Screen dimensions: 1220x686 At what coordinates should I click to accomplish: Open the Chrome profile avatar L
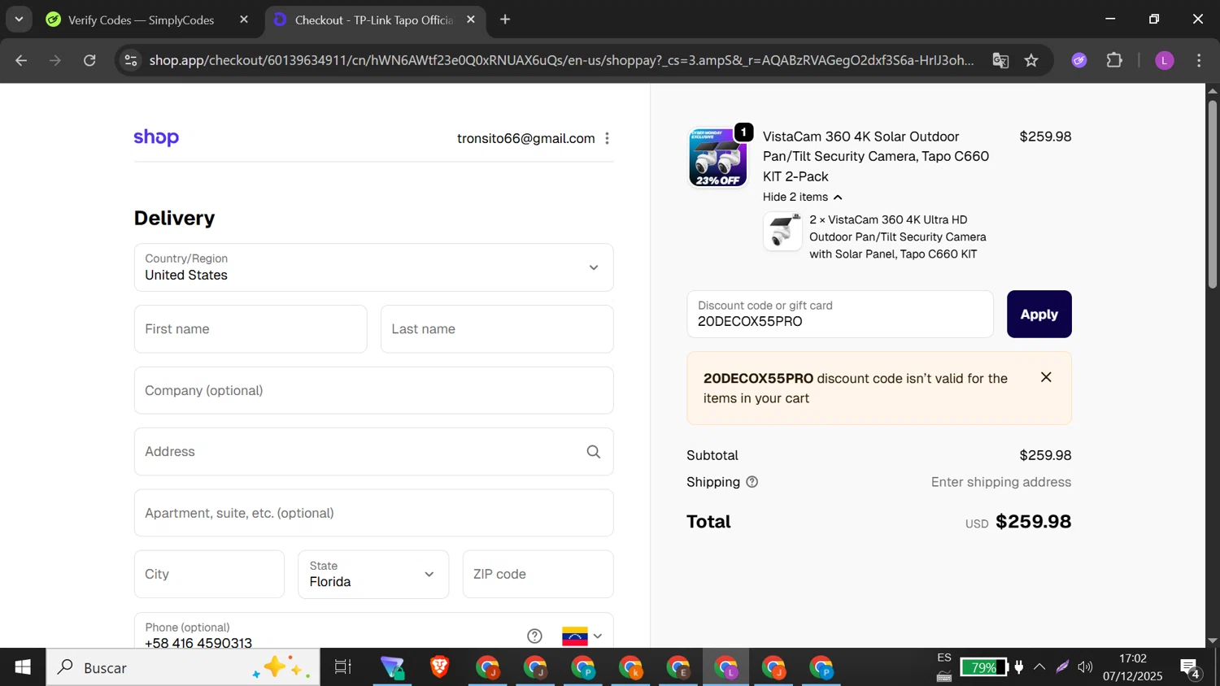click(x=1165, y=60)
